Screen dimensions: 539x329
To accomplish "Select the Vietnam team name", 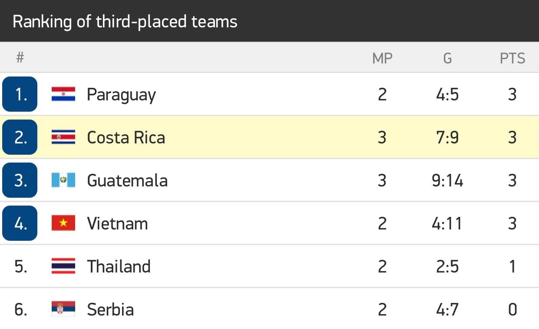I will click(x=117, y=224).
